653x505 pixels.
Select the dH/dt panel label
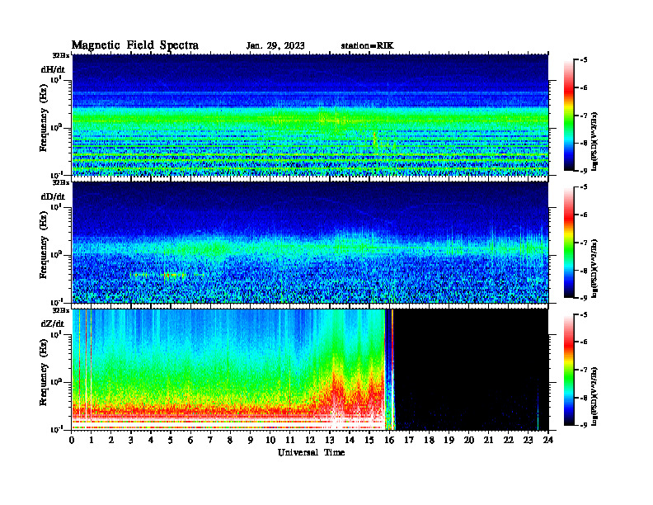point(53,69)
